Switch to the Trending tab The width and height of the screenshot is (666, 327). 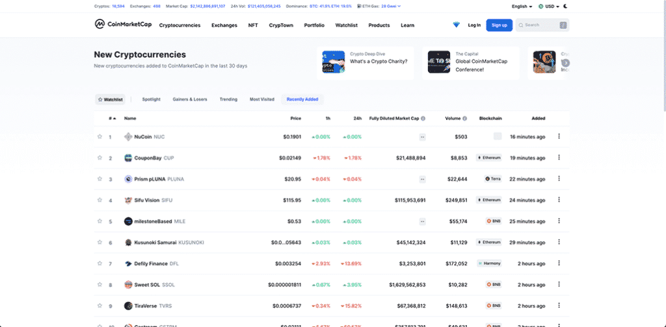228,99
